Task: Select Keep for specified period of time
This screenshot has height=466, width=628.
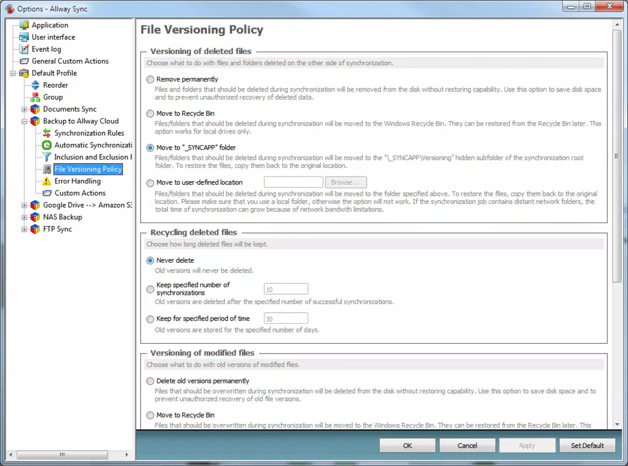Action: (150, 319)
